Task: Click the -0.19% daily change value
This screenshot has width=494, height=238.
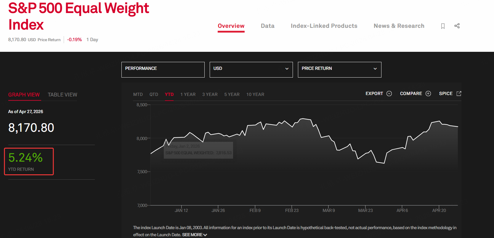Action: click(74, 40)
